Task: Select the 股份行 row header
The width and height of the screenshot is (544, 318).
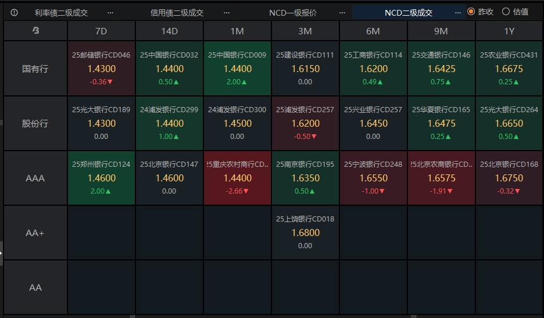Action: coord(35,123)
